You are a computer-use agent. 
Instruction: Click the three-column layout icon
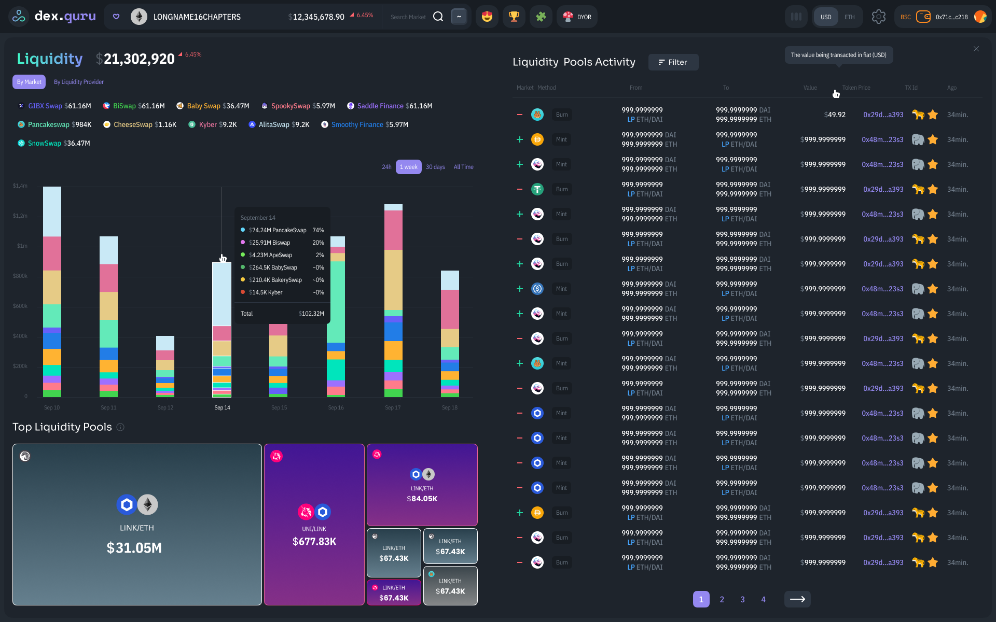tap(796, 17)
